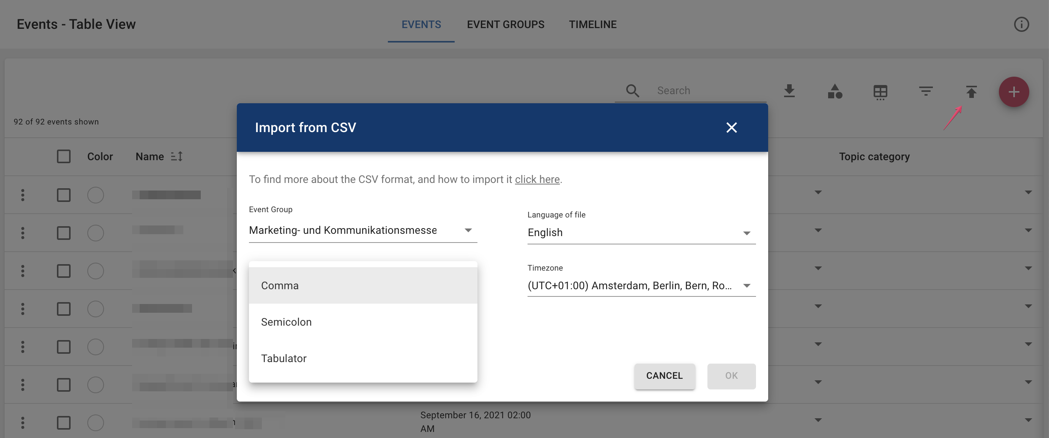
Task: Select the Semicolon delimiter option
Action: pyautogui.click(x=363, y=322)
